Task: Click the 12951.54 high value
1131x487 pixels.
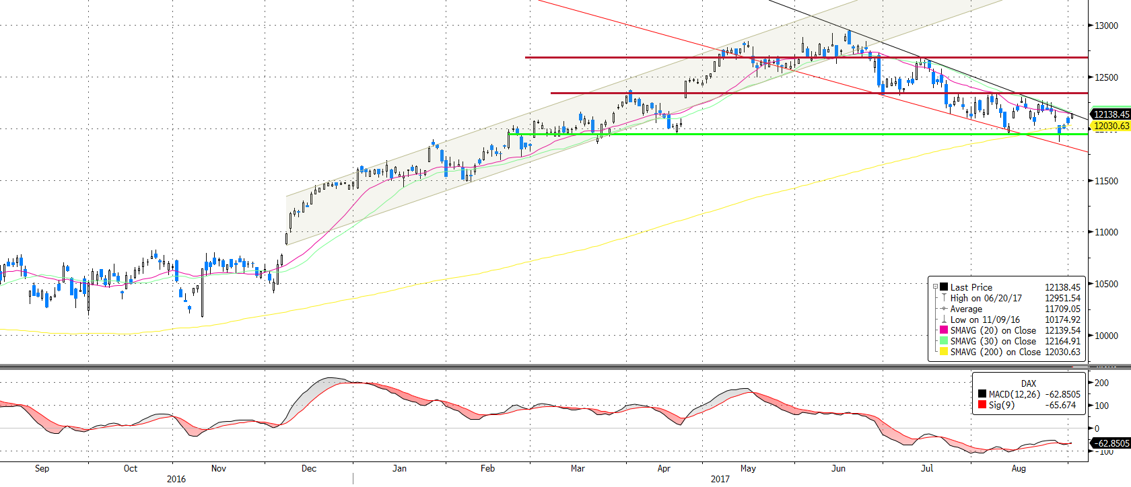Action: [1062, 298]
